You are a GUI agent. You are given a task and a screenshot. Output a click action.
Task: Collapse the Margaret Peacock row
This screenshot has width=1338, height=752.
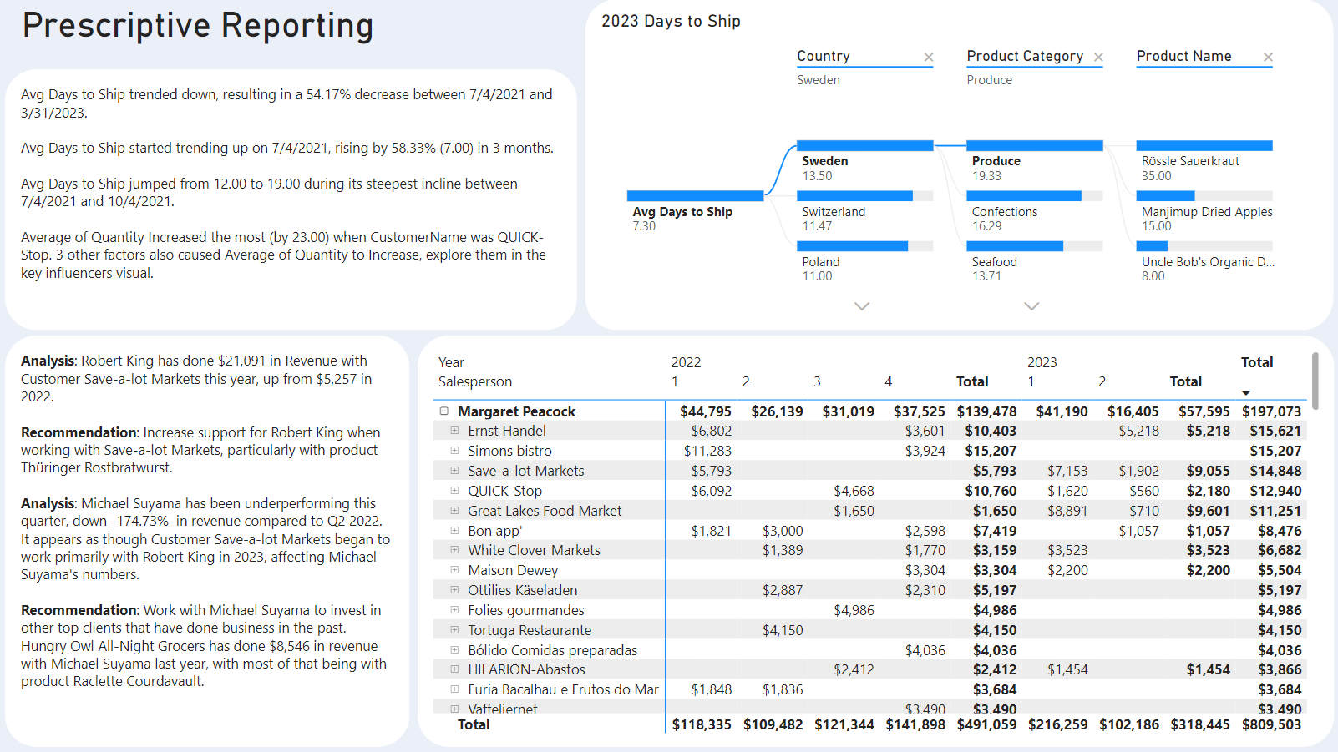click(444, 411)
